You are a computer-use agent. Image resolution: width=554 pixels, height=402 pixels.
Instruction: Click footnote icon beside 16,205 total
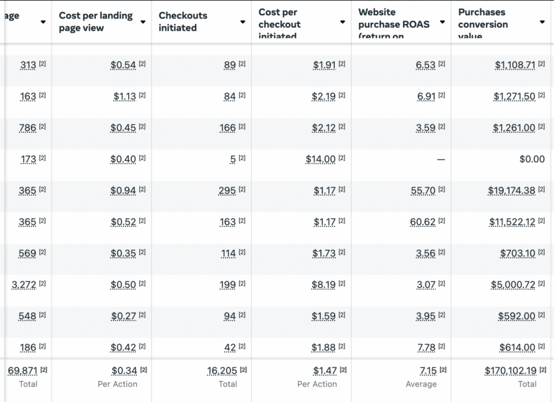coord(243,370)
